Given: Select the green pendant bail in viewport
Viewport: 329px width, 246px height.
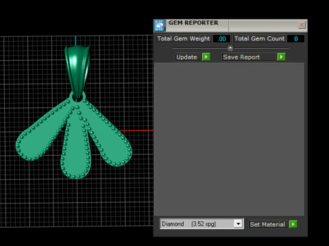Looking at the screenshot, I should (77, 72).
